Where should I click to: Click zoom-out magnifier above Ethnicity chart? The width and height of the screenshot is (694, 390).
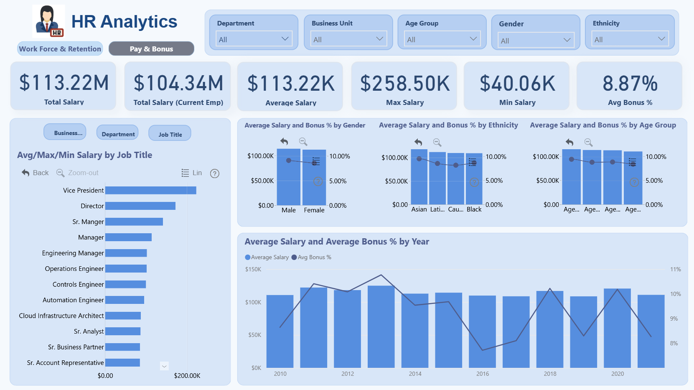(437, 143)
